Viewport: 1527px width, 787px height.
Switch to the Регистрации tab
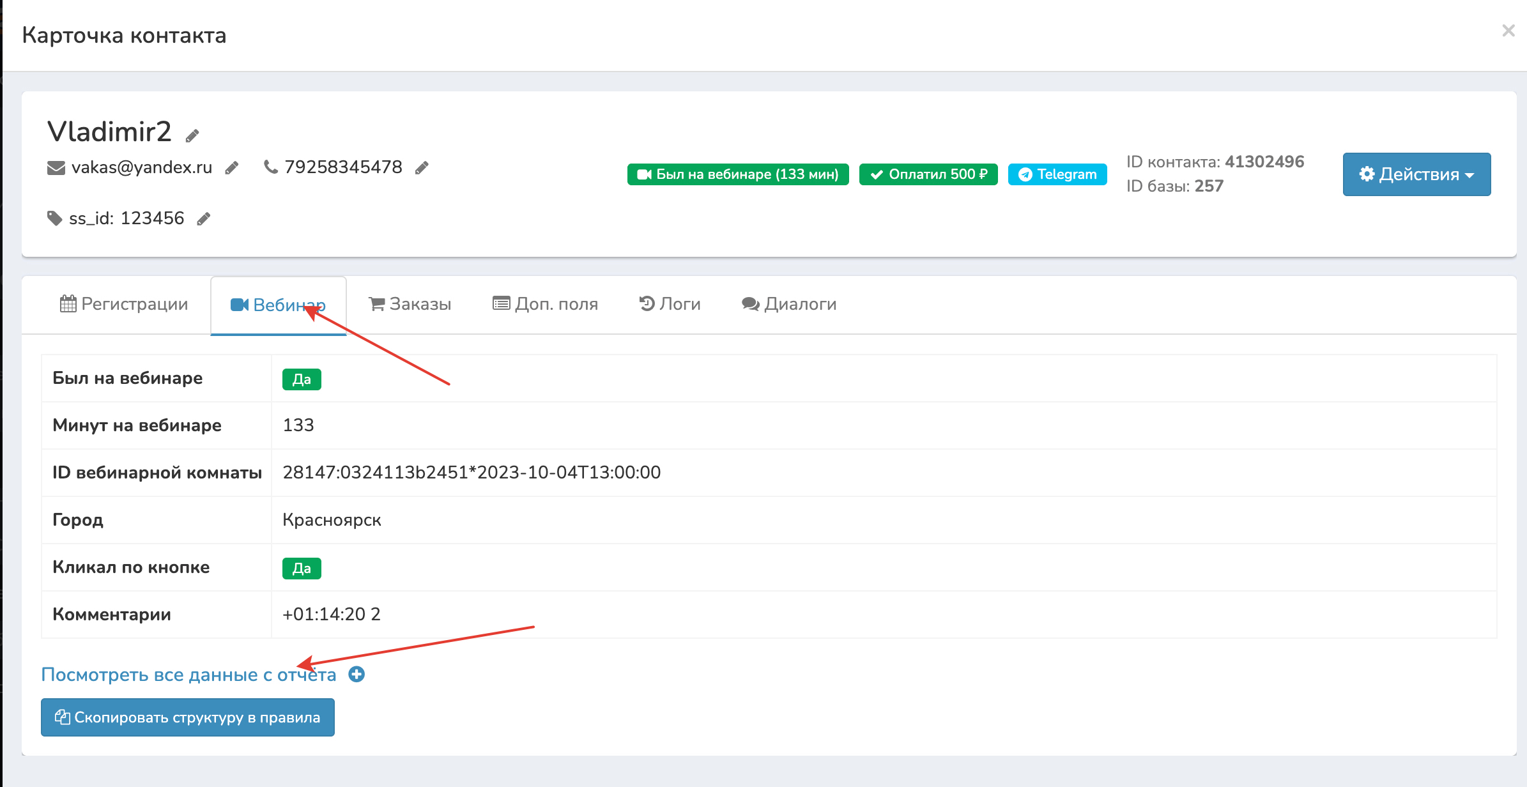[124, 304]
